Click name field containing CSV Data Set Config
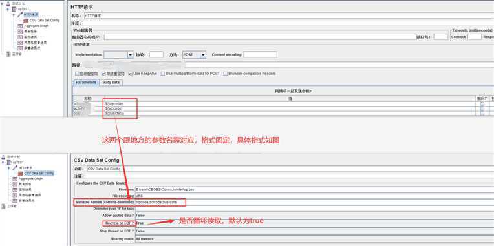The width and height of the screenshot is (494, 246). [290, 169]
